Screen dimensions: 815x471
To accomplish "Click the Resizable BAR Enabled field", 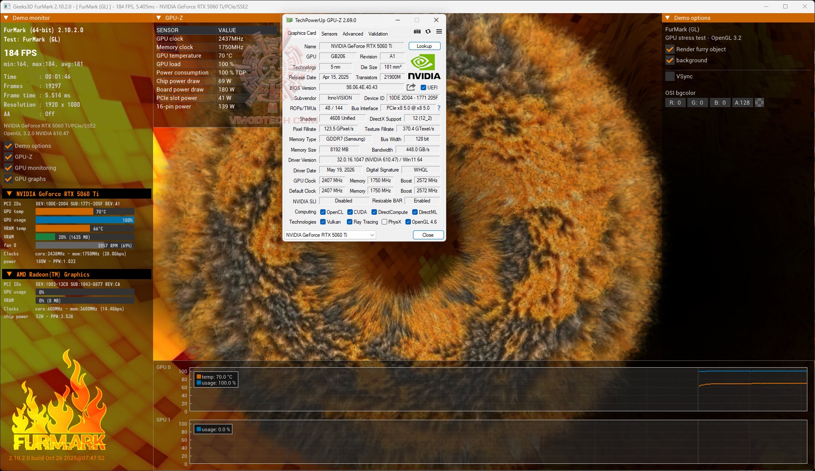I will (x=422, y=201).
